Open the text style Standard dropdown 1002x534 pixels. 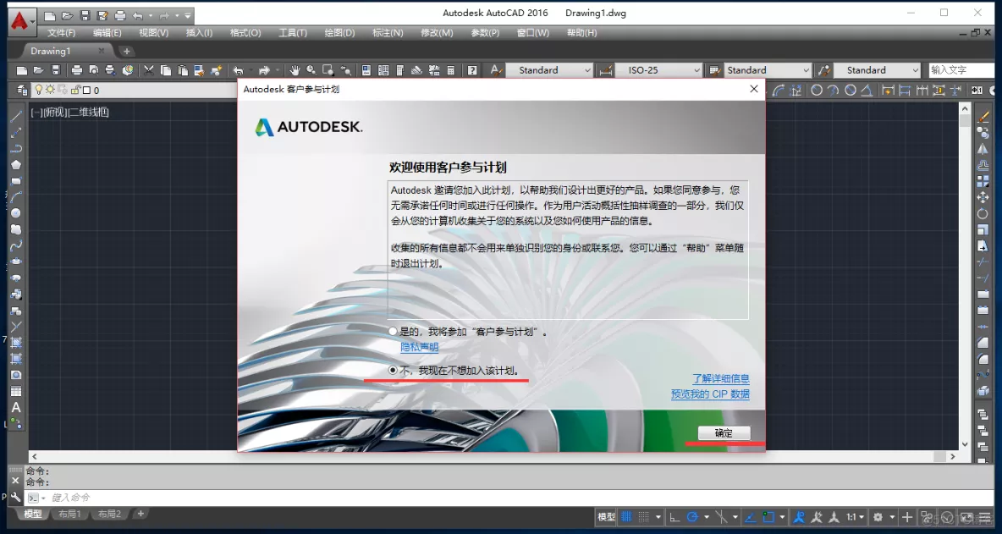(549, 70)
